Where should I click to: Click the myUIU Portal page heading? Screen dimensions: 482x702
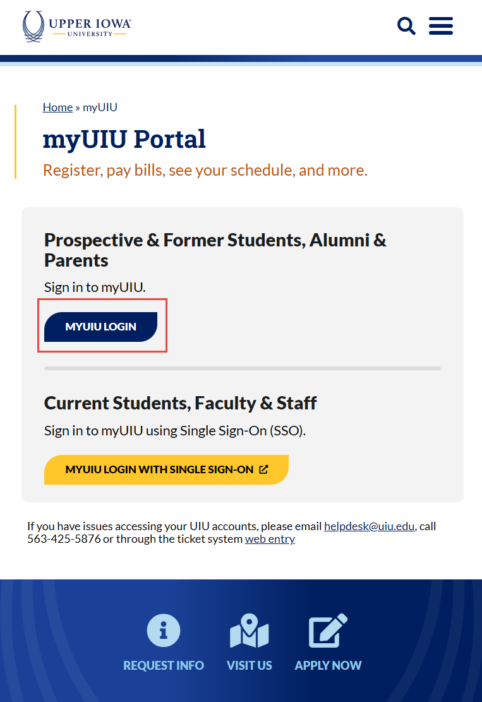124,139
